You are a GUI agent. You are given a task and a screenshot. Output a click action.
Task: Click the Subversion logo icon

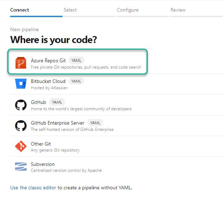(21, 167)
